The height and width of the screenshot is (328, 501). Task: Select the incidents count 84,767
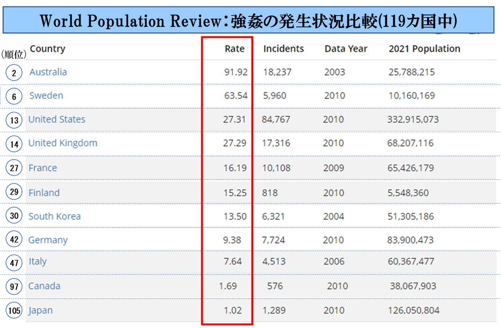[276, 119]
